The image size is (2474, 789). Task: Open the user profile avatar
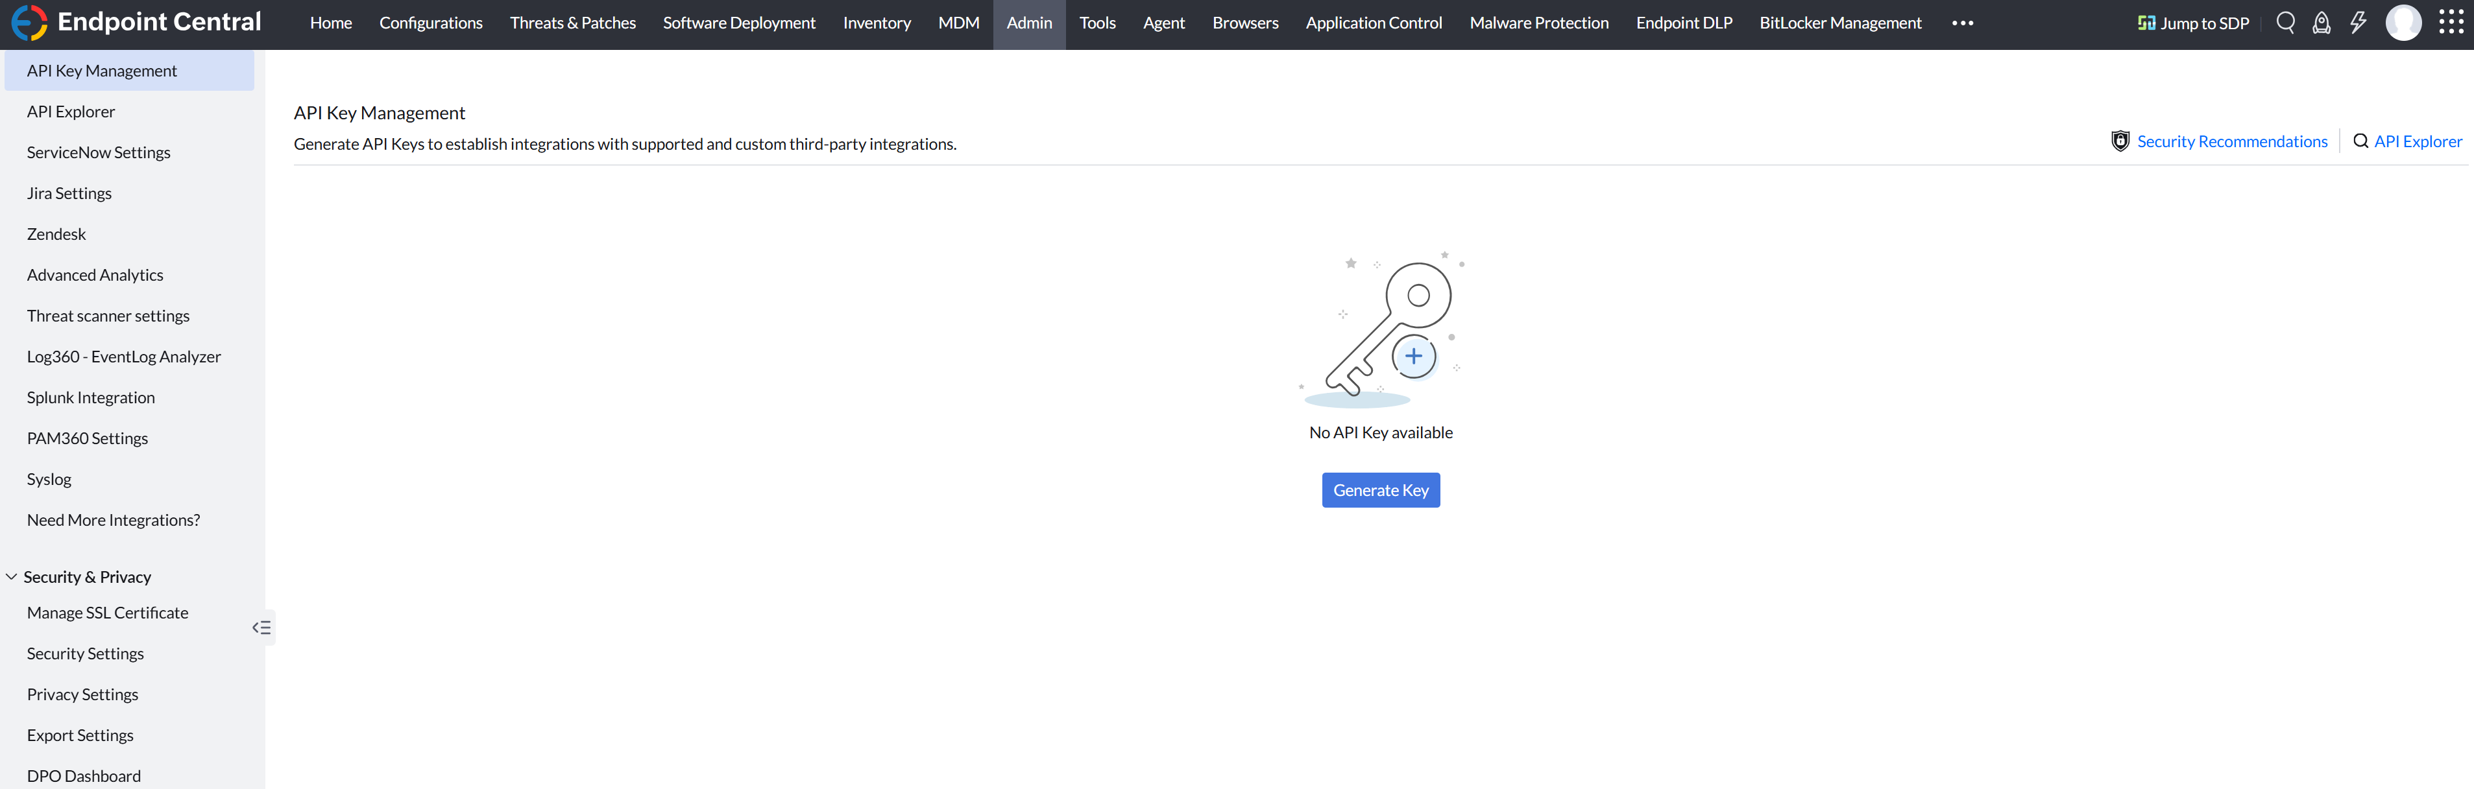pyautogui.click(x=2403, y=23)
